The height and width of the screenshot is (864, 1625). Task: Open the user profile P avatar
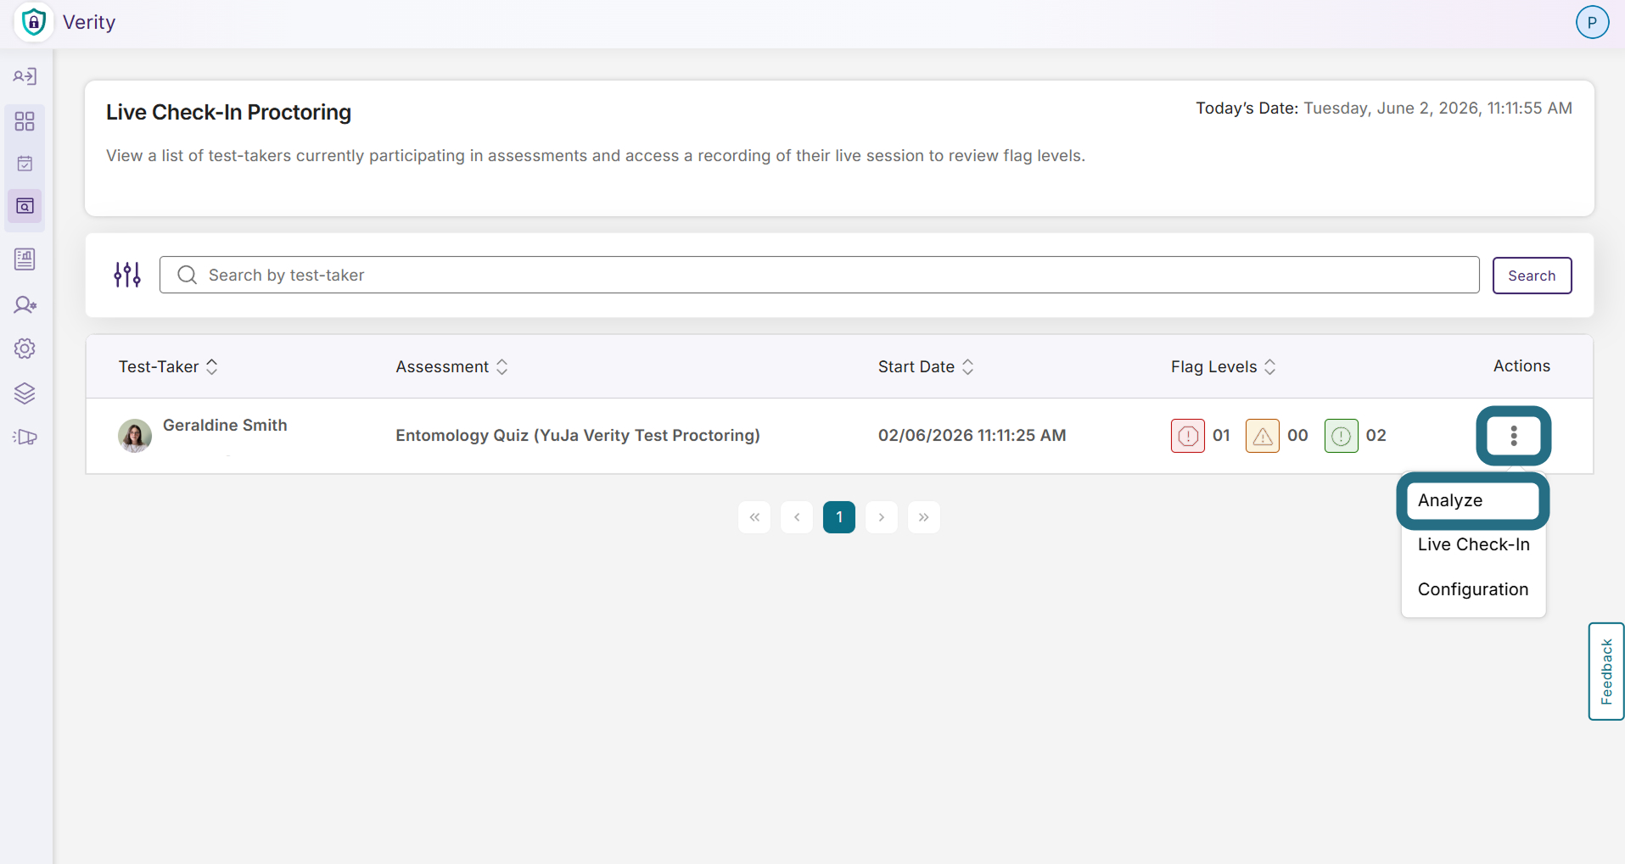pyautogui.click(x=1592, y=22)
